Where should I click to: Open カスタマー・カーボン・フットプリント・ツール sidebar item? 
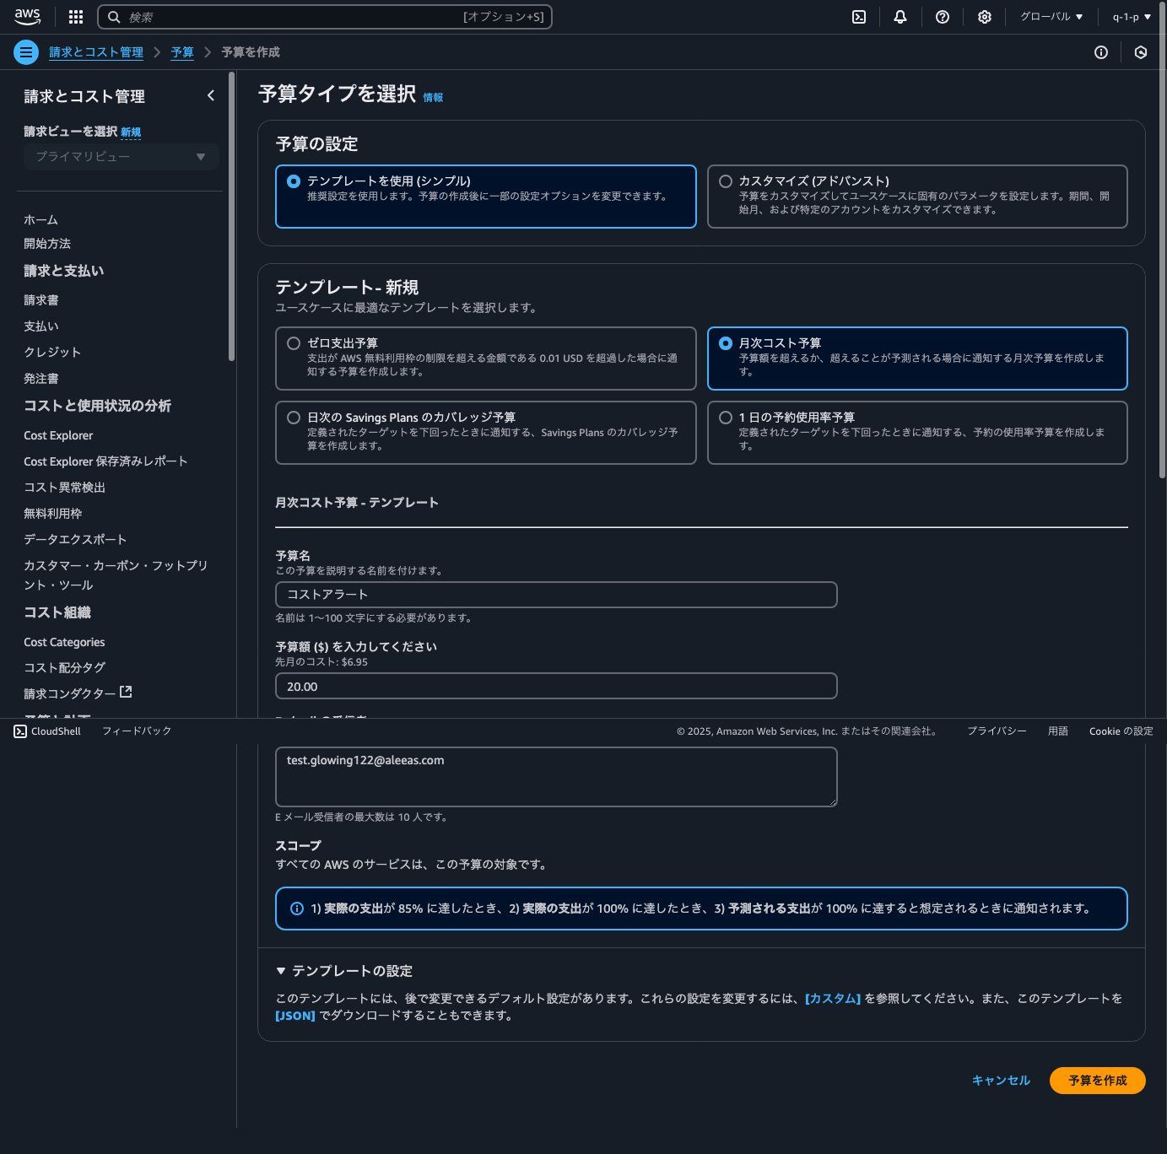tap(116, 575)
